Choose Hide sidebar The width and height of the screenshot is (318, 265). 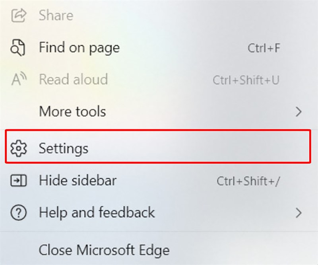[x=77, y=180]
